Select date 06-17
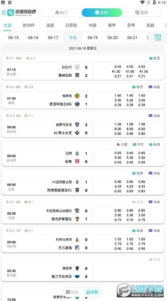The width and height of the screenshot is (167, 301). 53,38
